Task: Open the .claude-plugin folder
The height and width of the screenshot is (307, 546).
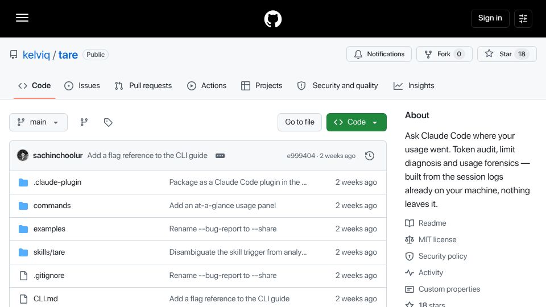Action: 57,182
